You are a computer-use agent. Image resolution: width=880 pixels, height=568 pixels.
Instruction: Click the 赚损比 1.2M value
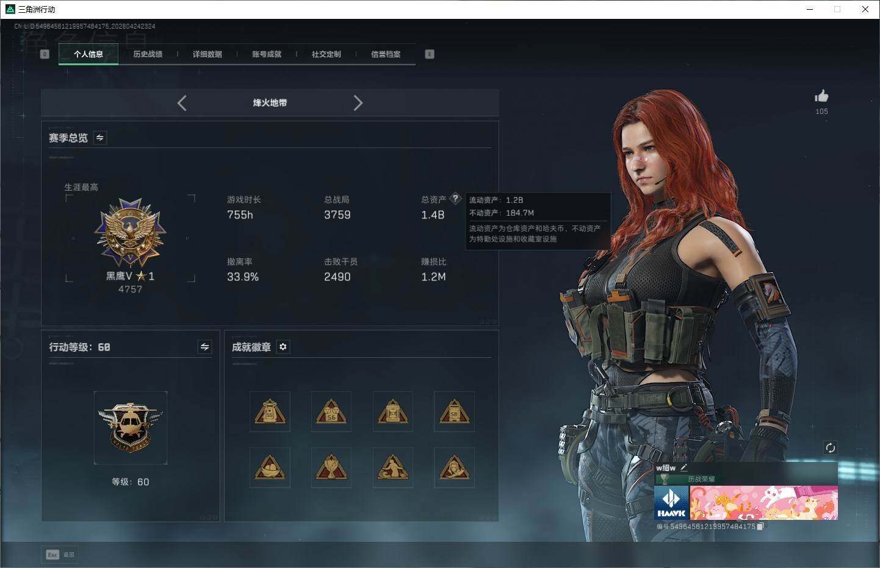click(433, 277)
